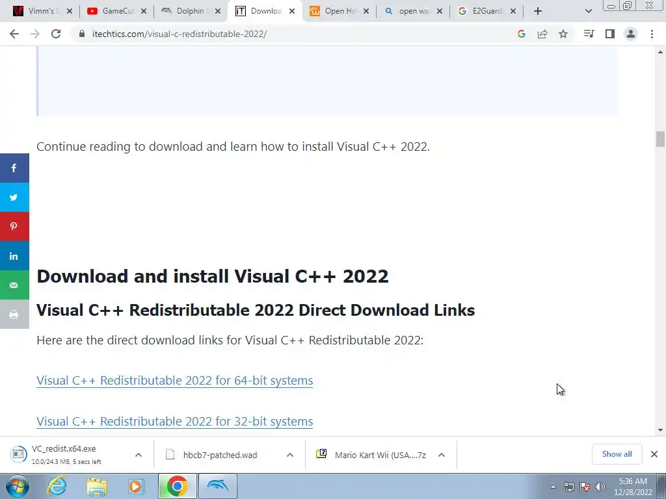Screen dimensions: 666x499
Task: Click the site lock icon in address bar
Action: (x=81, y=34)
